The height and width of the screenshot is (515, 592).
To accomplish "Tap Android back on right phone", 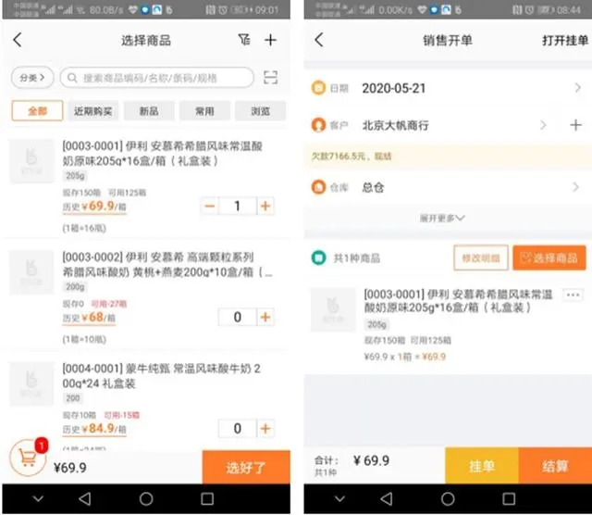I will [387, 498].
